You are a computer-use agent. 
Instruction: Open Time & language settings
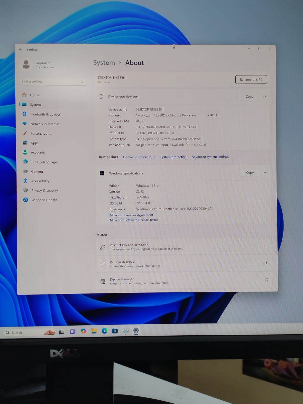[x=54, y=162]
